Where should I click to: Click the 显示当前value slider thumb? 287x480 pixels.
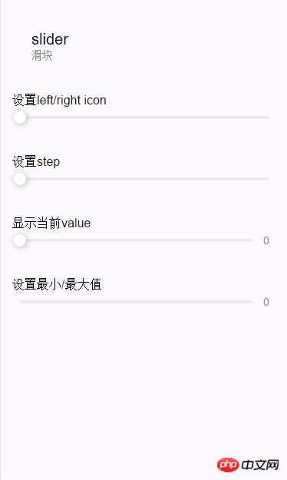[20, 240]
